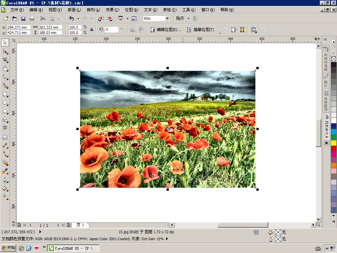Toggle the lock ratio padlock
The height and width of the screenshot is (253, 337).
click(92, 30)
